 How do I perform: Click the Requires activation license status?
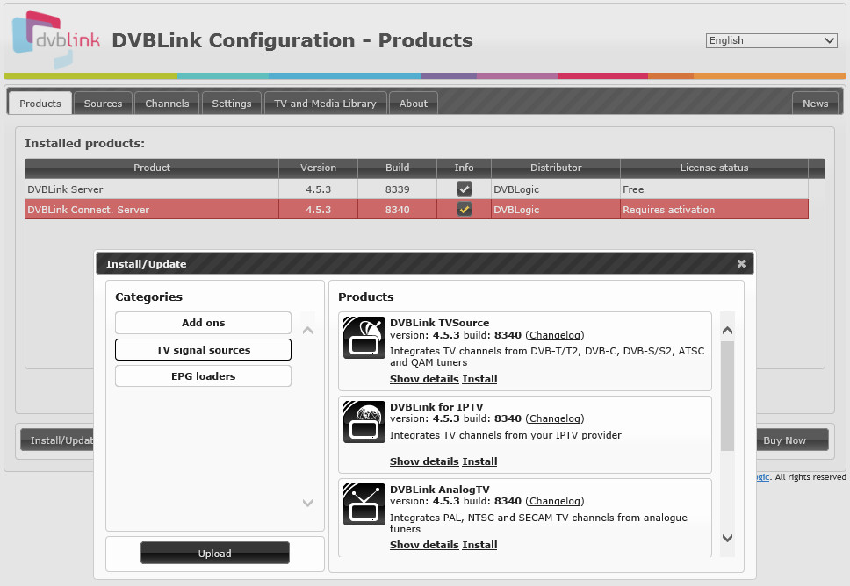pyautogui.click(x=668, y=210)
